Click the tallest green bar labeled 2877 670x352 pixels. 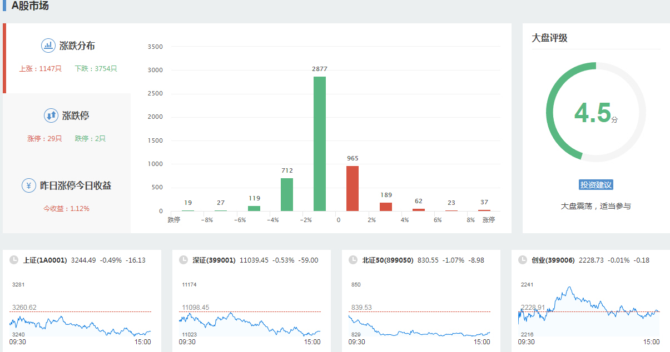click(320, 144)
